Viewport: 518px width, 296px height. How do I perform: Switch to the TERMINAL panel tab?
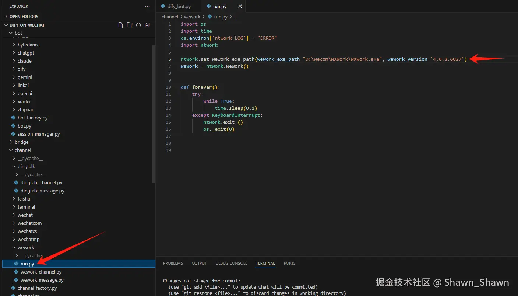tap(265, 263)
